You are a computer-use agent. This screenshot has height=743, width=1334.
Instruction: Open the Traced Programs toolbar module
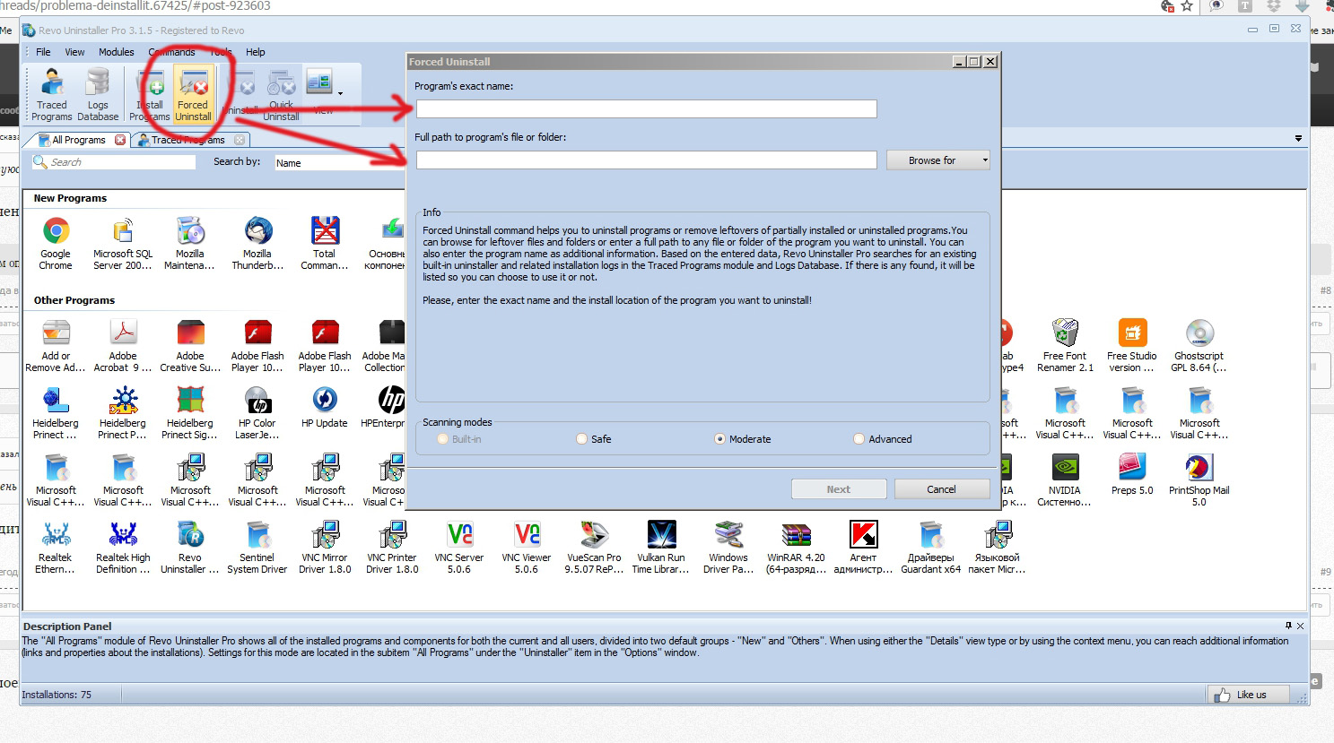[x=52, y=94]
